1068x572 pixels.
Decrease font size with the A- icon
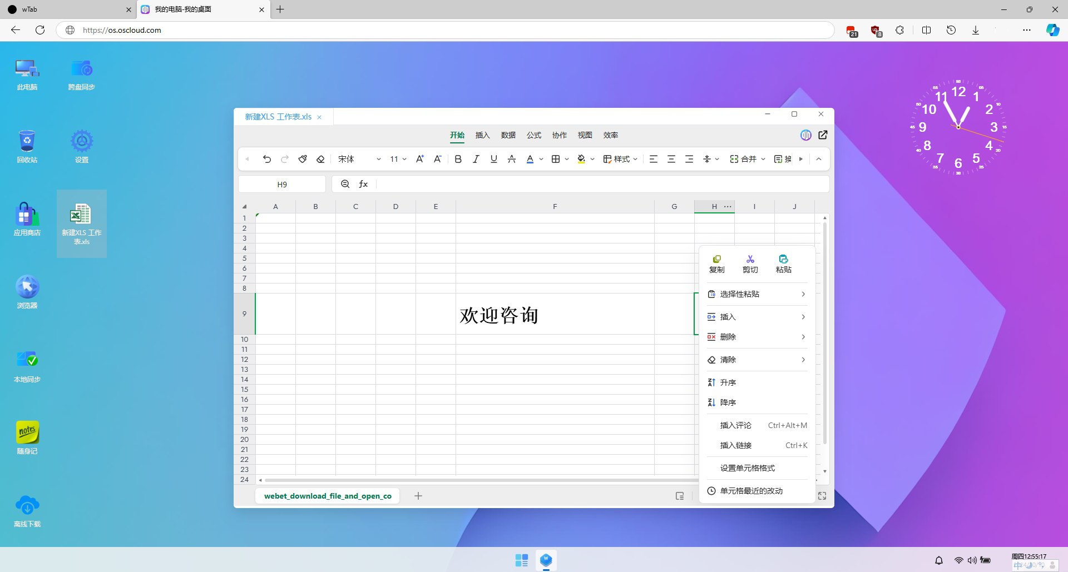(x=438, y=159)
